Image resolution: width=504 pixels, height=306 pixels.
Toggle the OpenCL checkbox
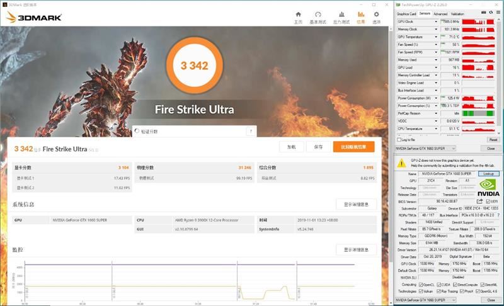pos(421,285)
